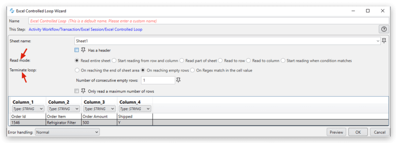This screenshot has height=143, width=397.
Task: Open the Sheet name dropdown
Action: tap(378, 41)
